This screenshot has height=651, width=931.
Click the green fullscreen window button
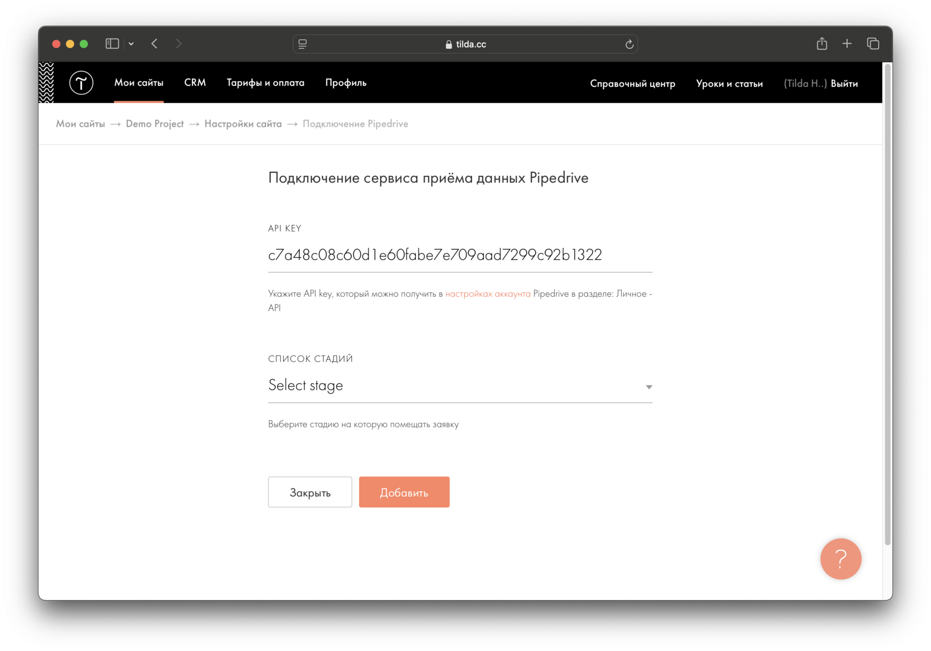(84, 44)
